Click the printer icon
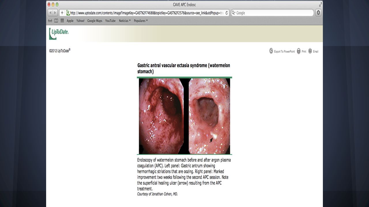 pos(299,51)
